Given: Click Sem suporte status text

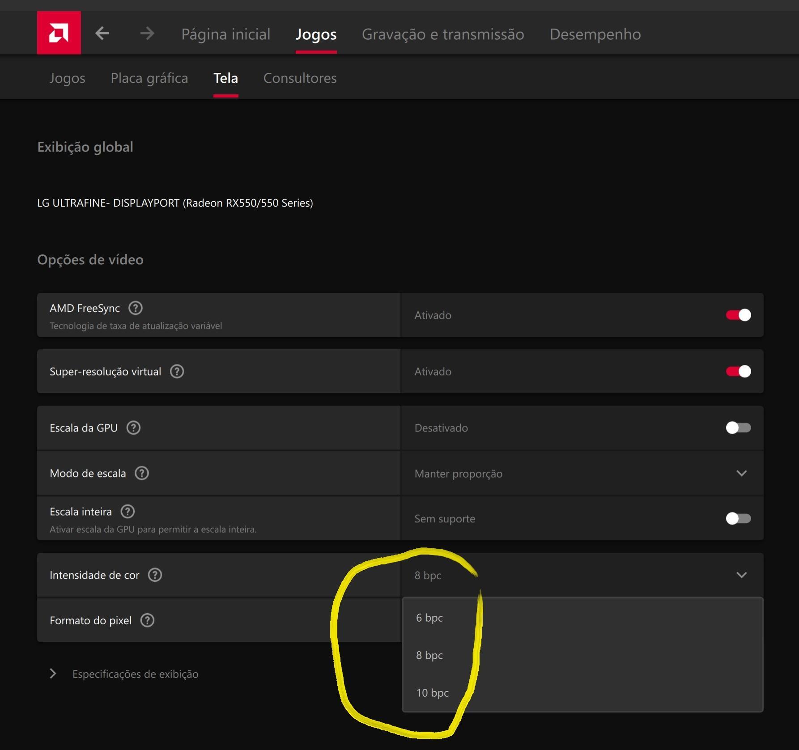Looking at the screenshot, I should click(x=445, y=519).
